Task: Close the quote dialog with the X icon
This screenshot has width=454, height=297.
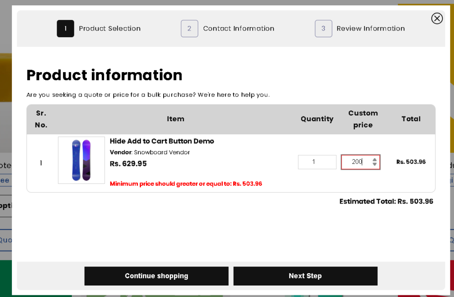Action: click(437, 18)
